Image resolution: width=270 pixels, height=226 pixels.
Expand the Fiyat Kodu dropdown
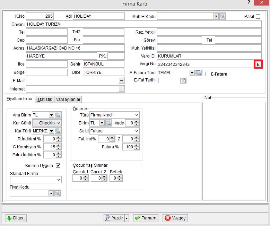(51, 193)
